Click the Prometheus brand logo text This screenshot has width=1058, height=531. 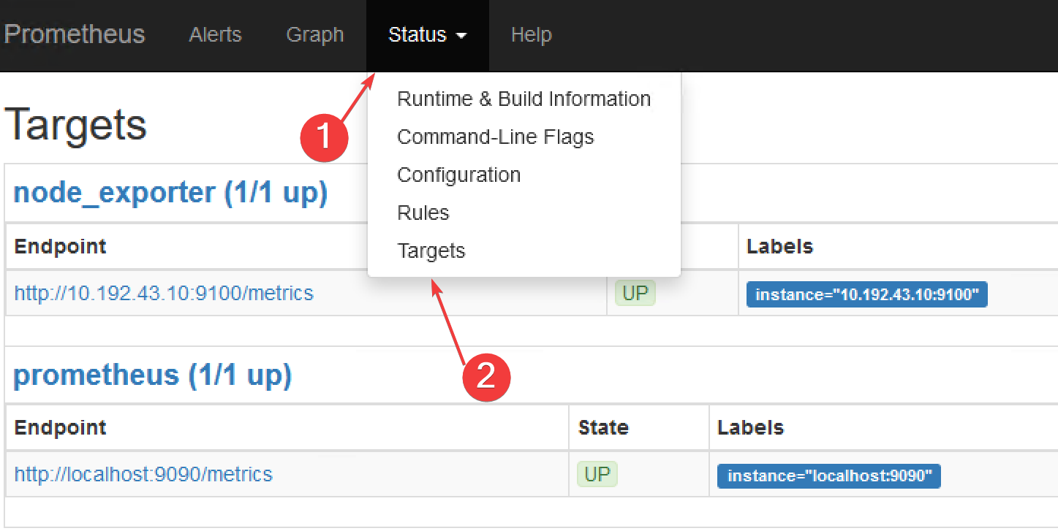pyautogui.click(x=75, y=34)
